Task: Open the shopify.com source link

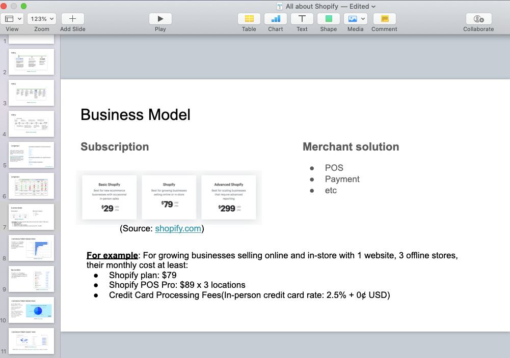Action: pyautogui.click(x=178, y=228)
